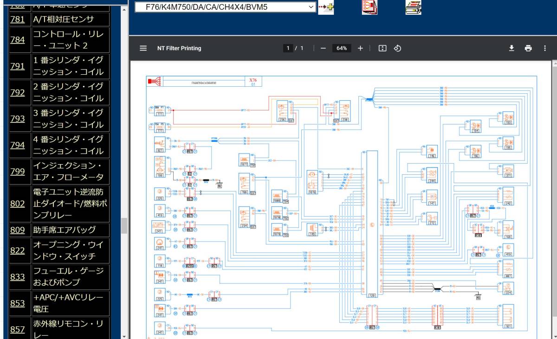Open the F76/K4M750/DA/CA/CH4X4/BVM5 vehicle dropdown

tap(225, 7)
